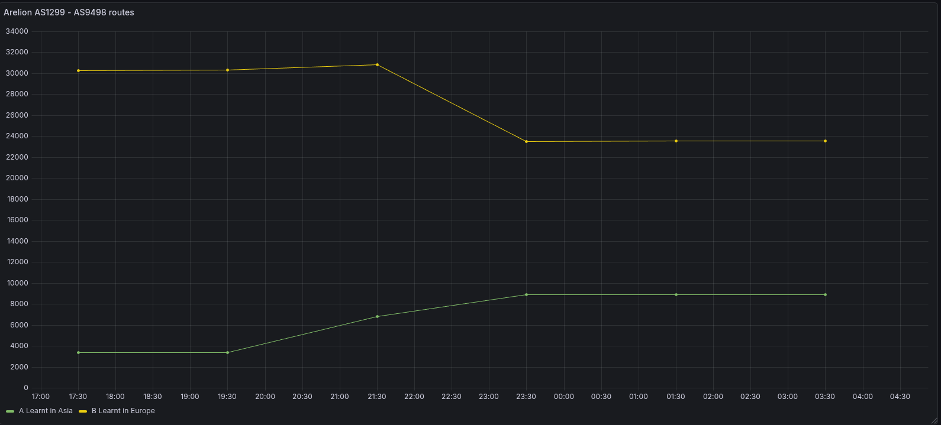
Task: Click the 34000 label on the Y axis
Action: 17,31
